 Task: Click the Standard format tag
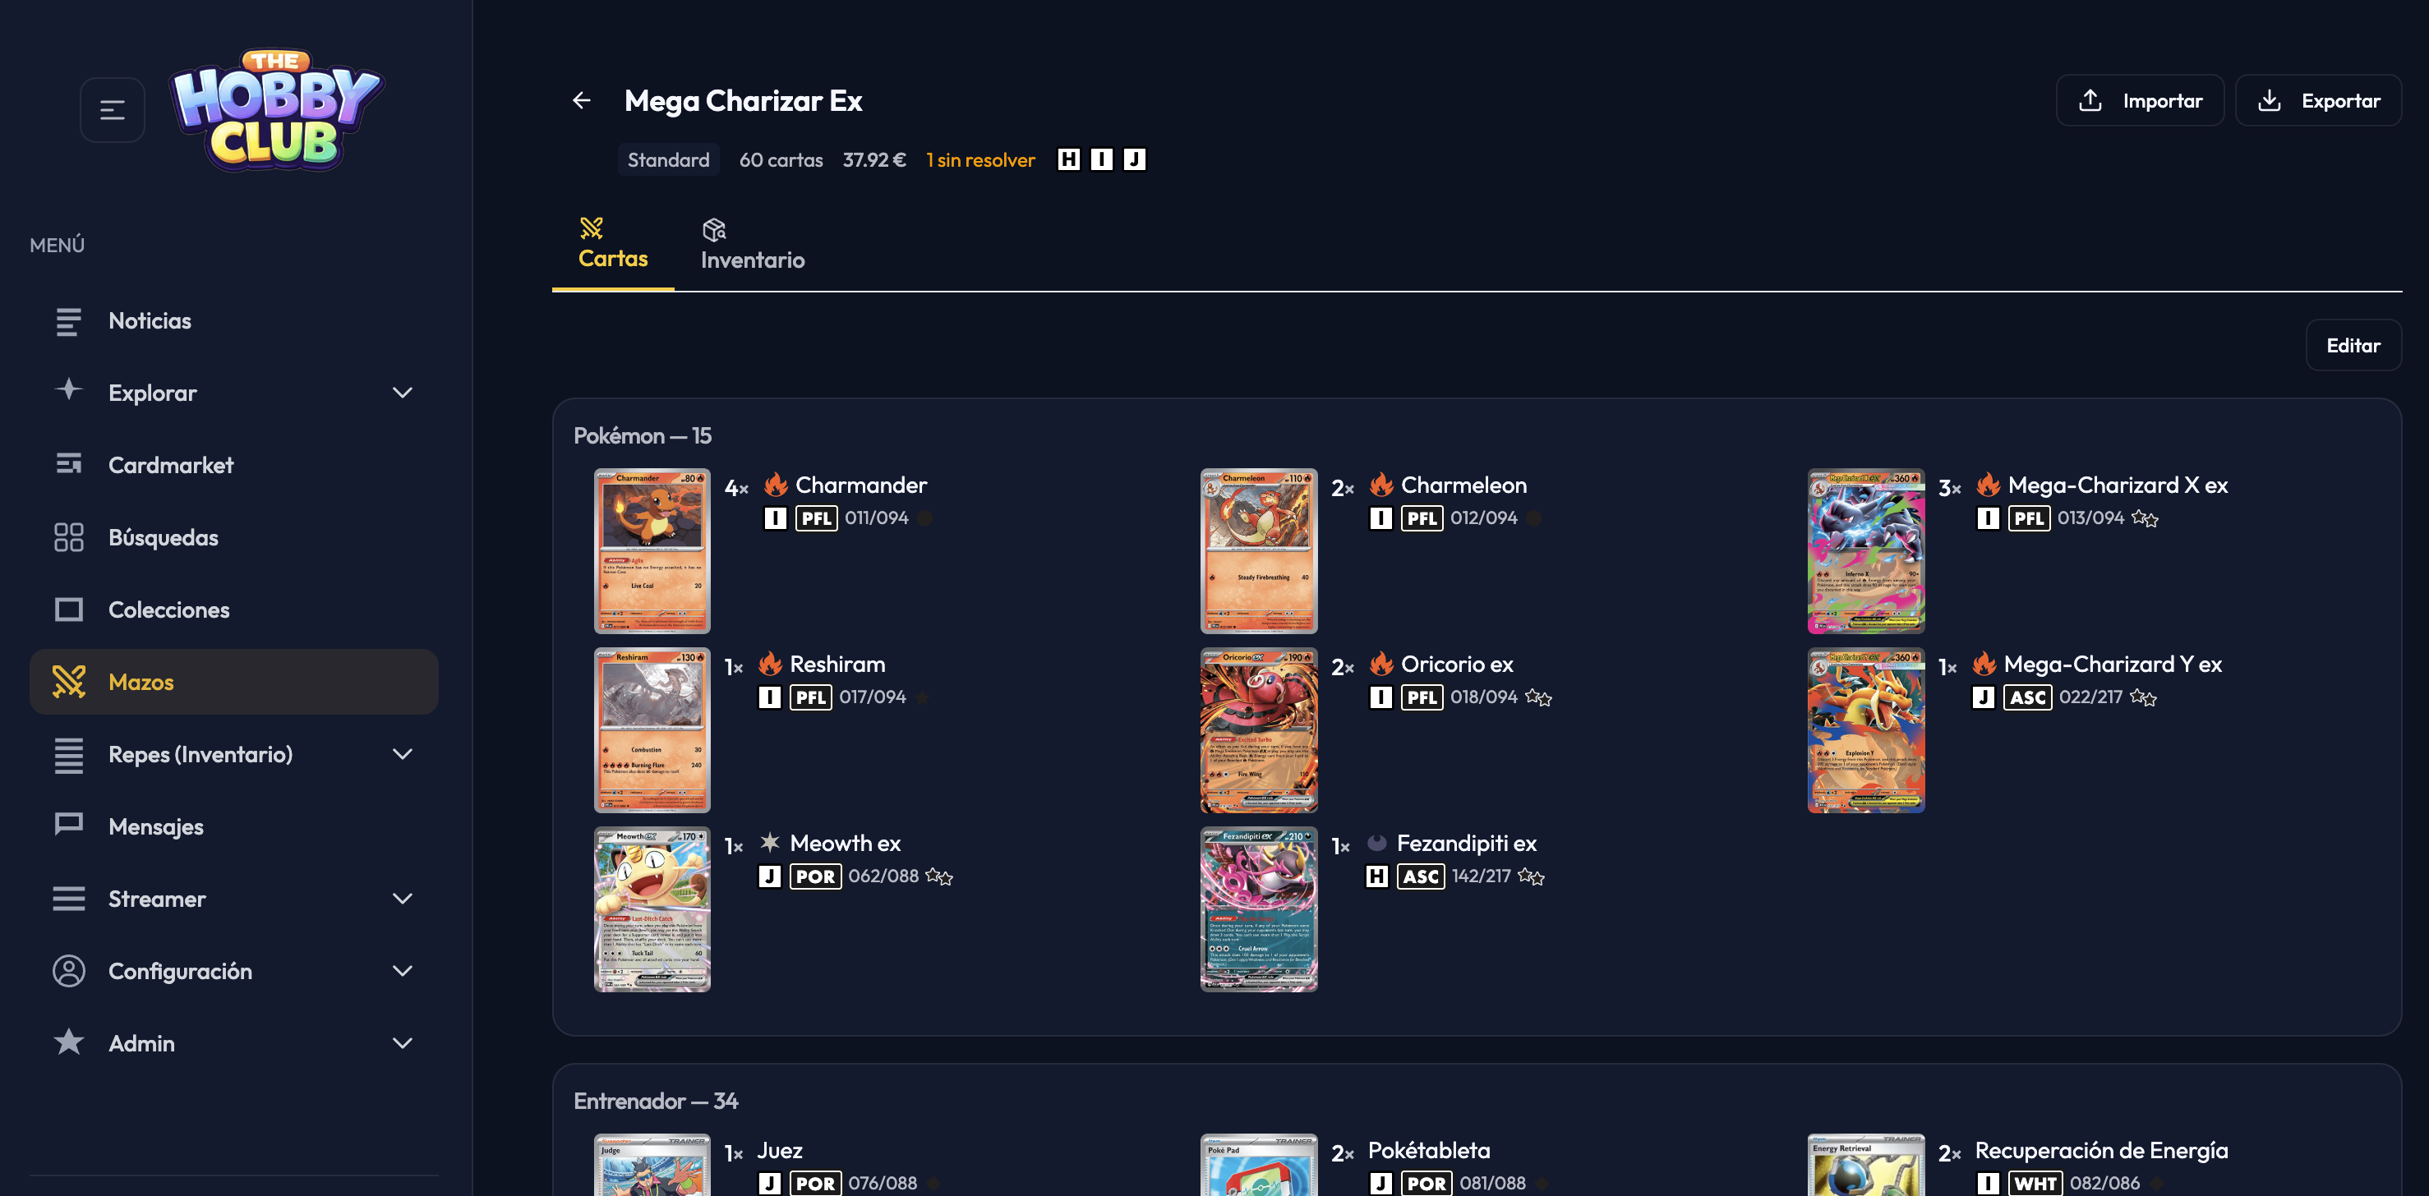point(669,159)
